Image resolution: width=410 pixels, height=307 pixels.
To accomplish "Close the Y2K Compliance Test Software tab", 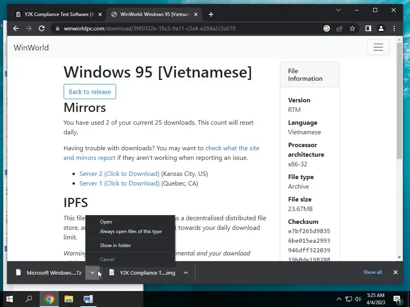I will [100, 14].
